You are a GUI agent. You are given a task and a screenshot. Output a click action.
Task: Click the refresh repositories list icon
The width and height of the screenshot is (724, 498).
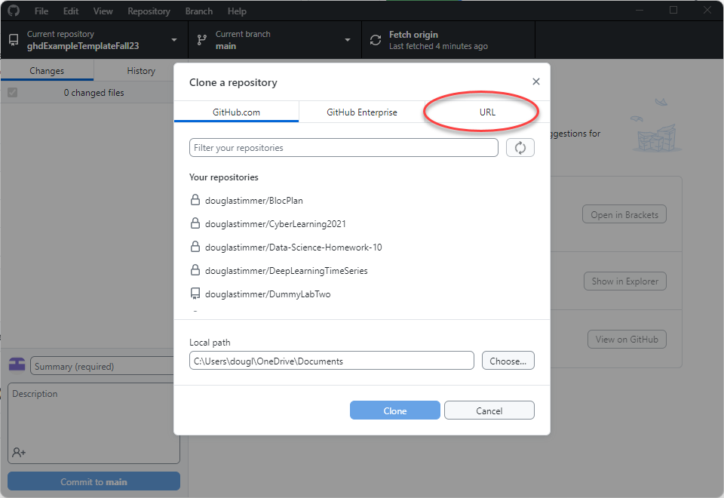point(520,148)
